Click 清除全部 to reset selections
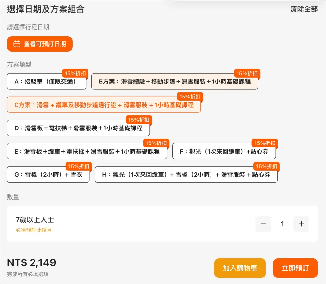Image resolution: width=326 pixels, height=284 pixels. coord(304,9)
